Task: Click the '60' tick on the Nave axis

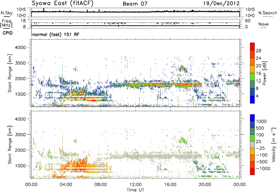Action: pyautogui.click(x=248, y=21)
